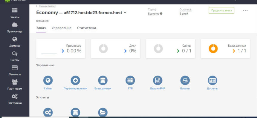Switch to the Статистика tab
This screenshot has width=257, height=118.
click(x=87, y=28)
